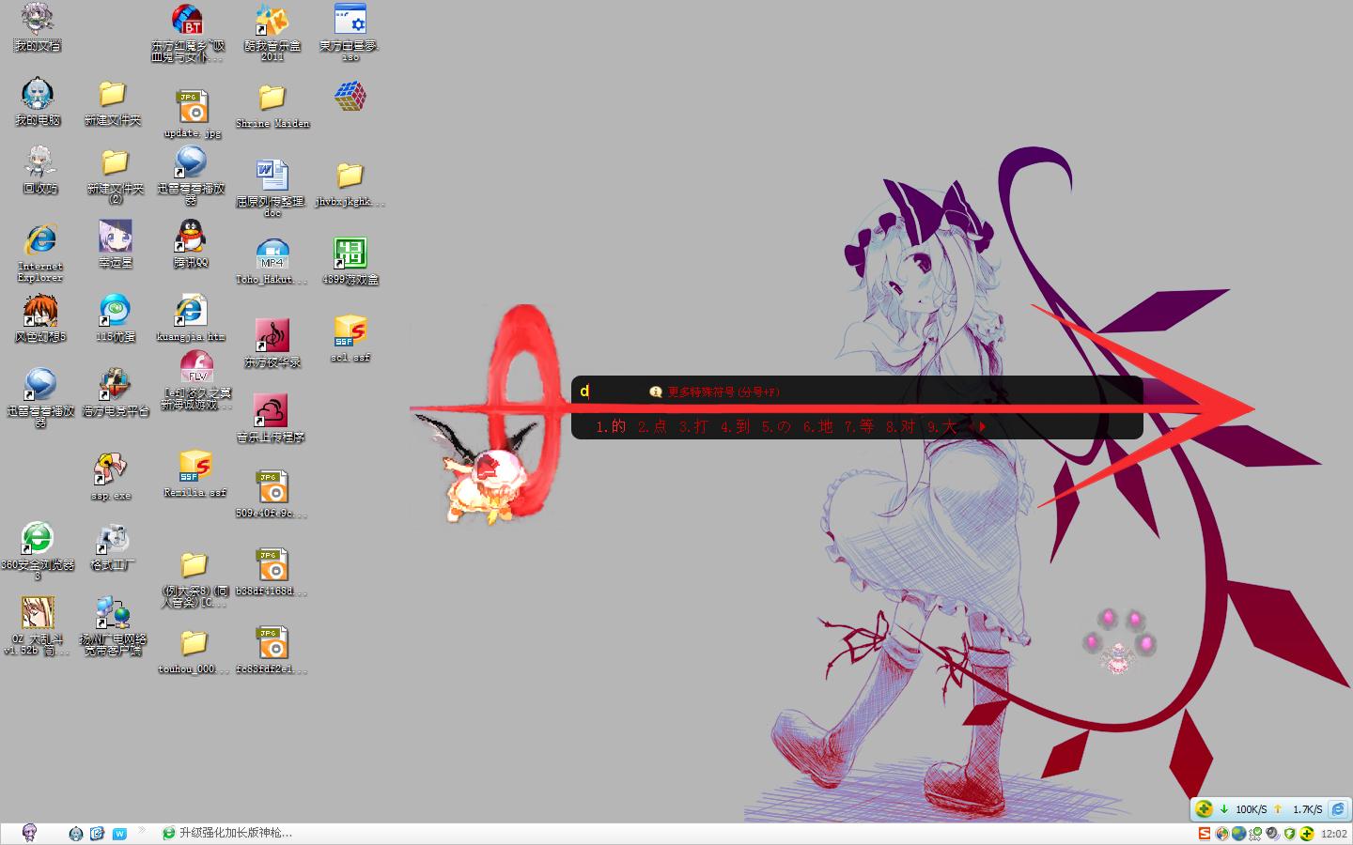This screenshot has height=845, width=1353.
Task: Click the green shield tray icon
Action: click(x=1290, y=834)
